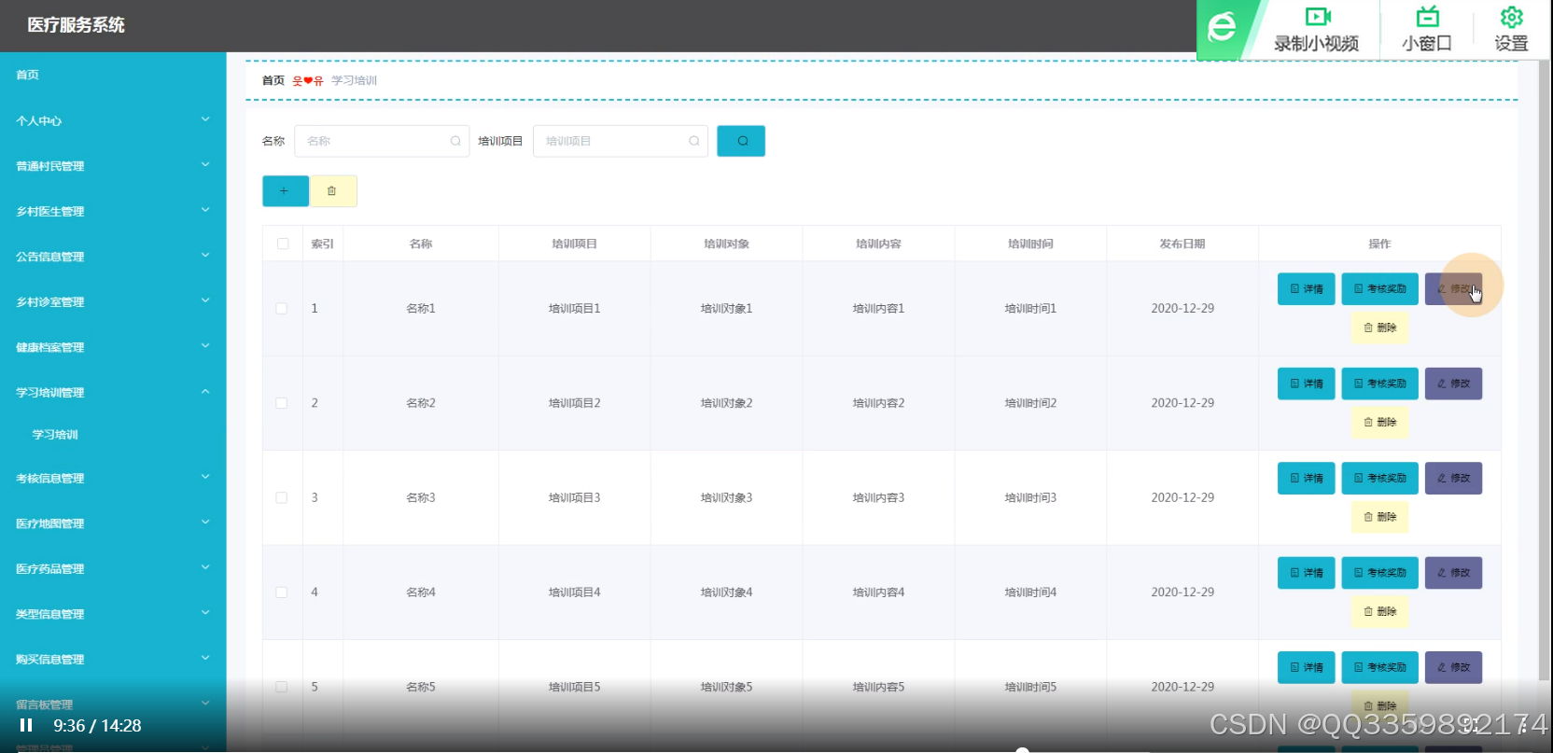Click 考核奖励 button for row 名称5
The height and width of the screenshot is (753, 1553).
(x=1379, y=667)
